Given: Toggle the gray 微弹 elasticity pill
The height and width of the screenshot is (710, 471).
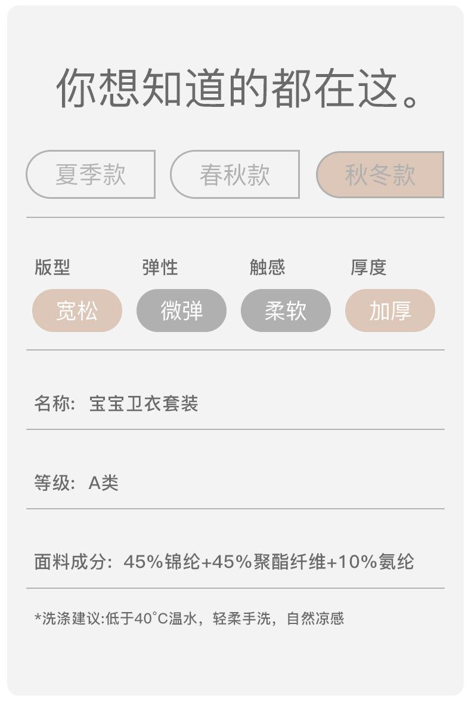Looking at the screenshot, I should click(181, 311).
